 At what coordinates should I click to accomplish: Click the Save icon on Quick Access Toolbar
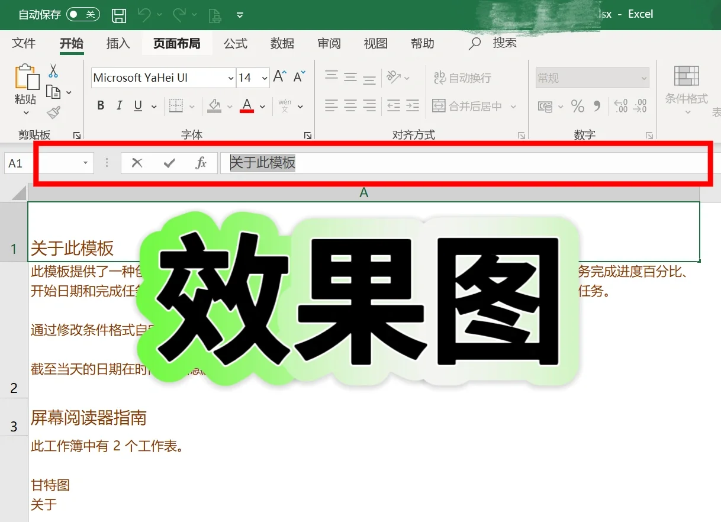tap(118, 15)
